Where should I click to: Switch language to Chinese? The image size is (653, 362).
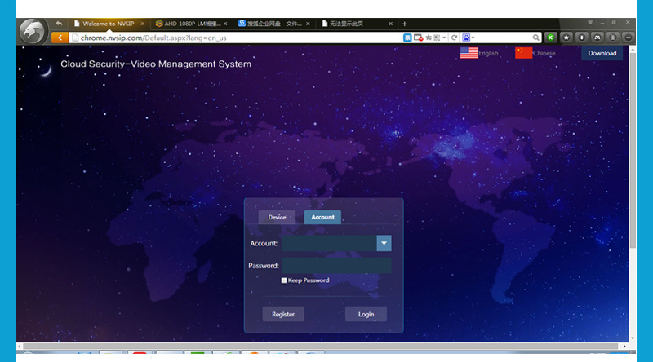tap(535, 53)
